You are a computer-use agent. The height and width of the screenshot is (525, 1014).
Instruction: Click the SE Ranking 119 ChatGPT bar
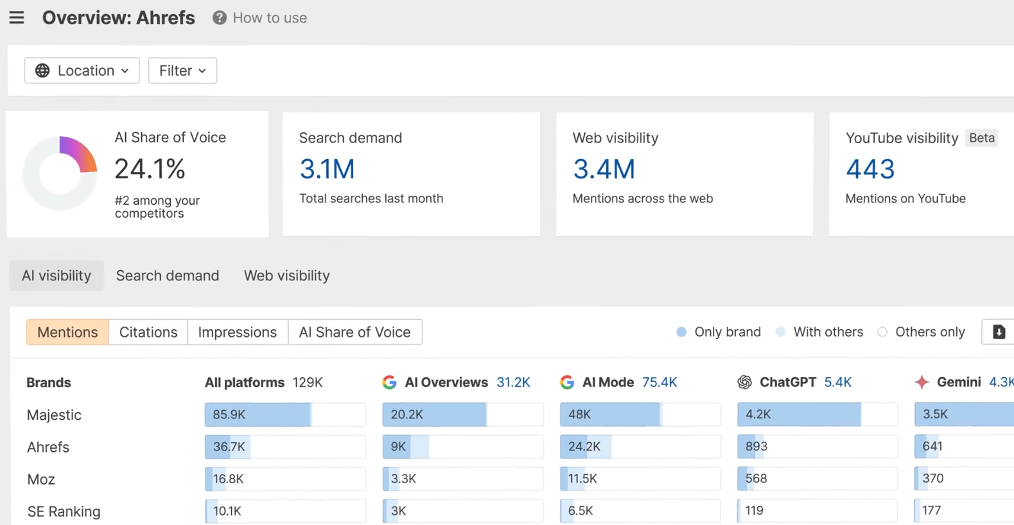(817, 511)
